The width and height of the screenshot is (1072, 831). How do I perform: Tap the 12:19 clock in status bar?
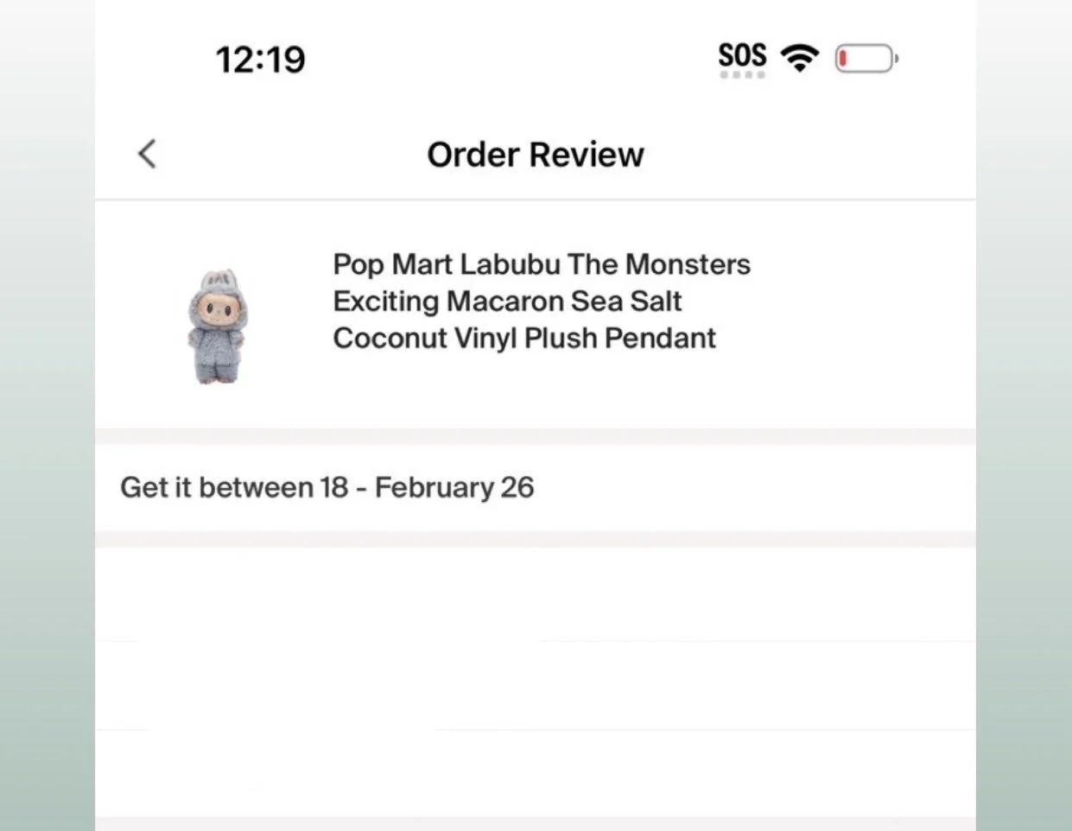pyautogui.click(x=260, y=60)
